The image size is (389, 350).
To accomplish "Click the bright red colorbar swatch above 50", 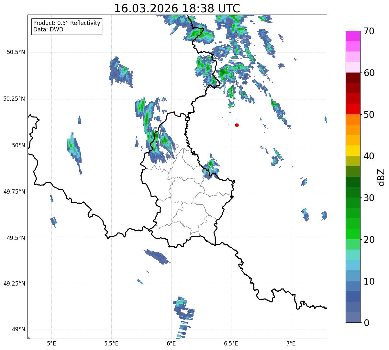I will 352,109.
